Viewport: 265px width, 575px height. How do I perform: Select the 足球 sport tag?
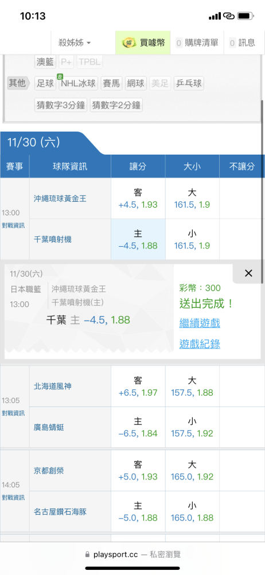point(45,83)
